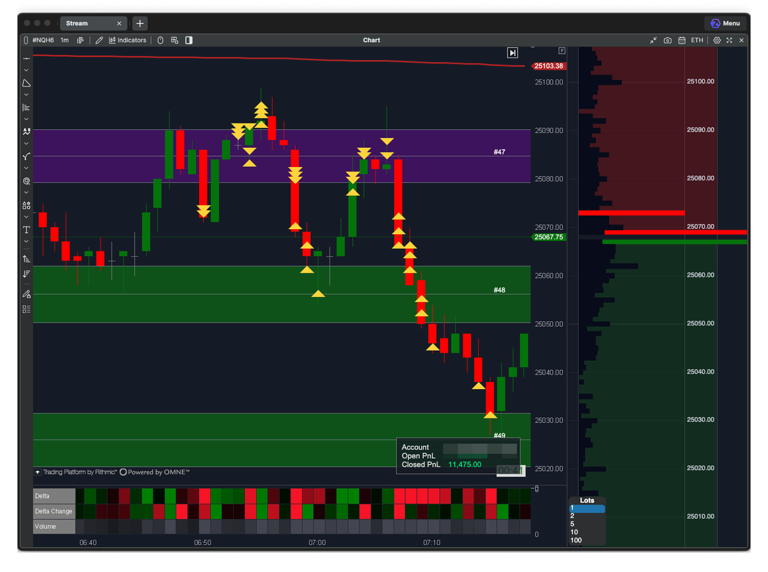
Task: Click the #48 zone label
Action: coord(499,290)
